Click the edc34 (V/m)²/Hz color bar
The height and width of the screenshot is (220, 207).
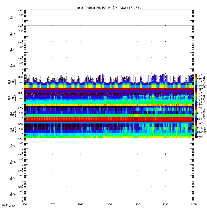(196, 82)
